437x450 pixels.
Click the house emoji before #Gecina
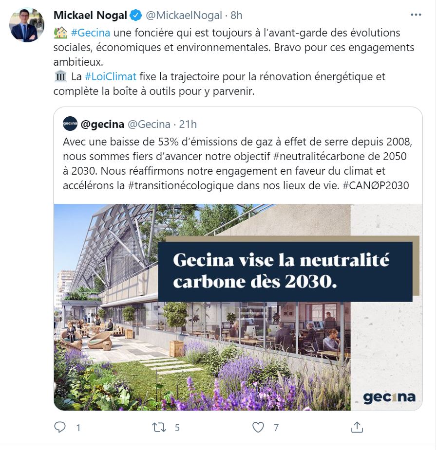click(x=60, y=33)
